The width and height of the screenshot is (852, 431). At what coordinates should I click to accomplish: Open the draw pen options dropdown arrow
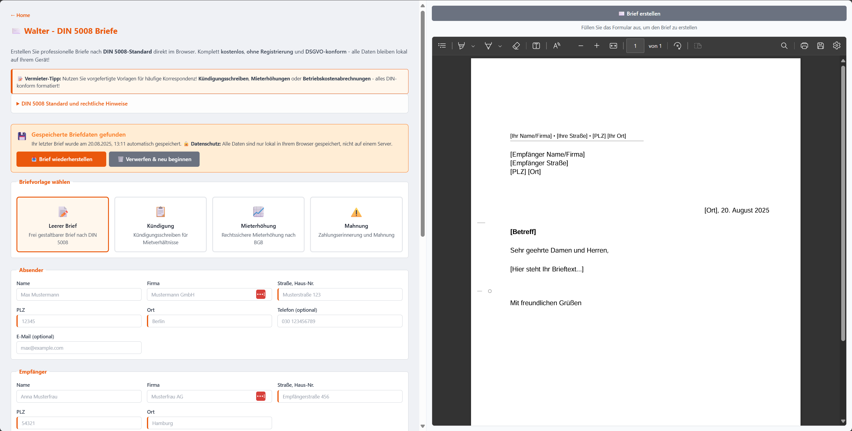pyautogui.click(x=500, y=46)
